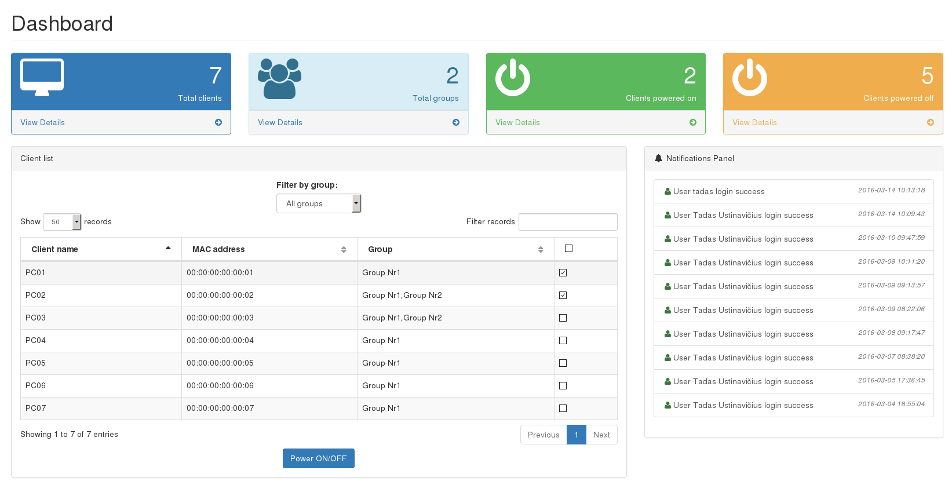Click user icon on notification dated 2016-03-09 08:22:06
Viewport: 952px width, 503px height.
668,310
